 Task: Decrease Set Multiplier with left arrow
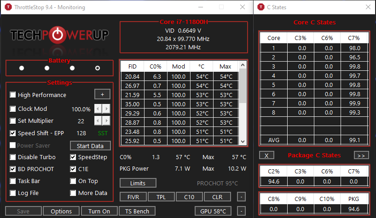98,121
